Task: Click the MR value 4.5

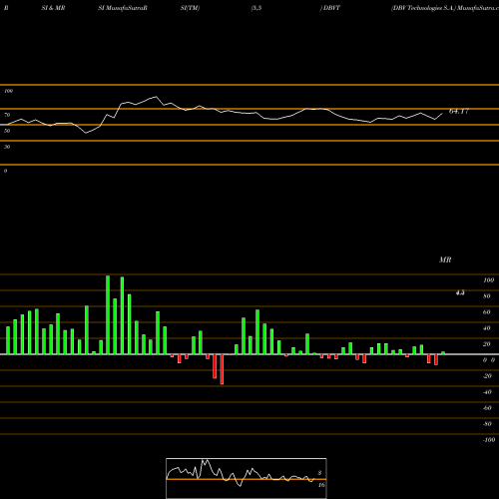Action: pos(460,292)
